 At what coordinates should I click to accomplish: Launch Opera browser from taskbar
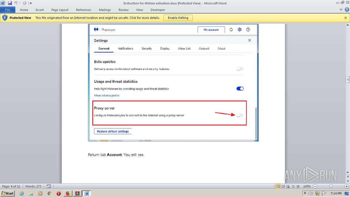point(59,193)
